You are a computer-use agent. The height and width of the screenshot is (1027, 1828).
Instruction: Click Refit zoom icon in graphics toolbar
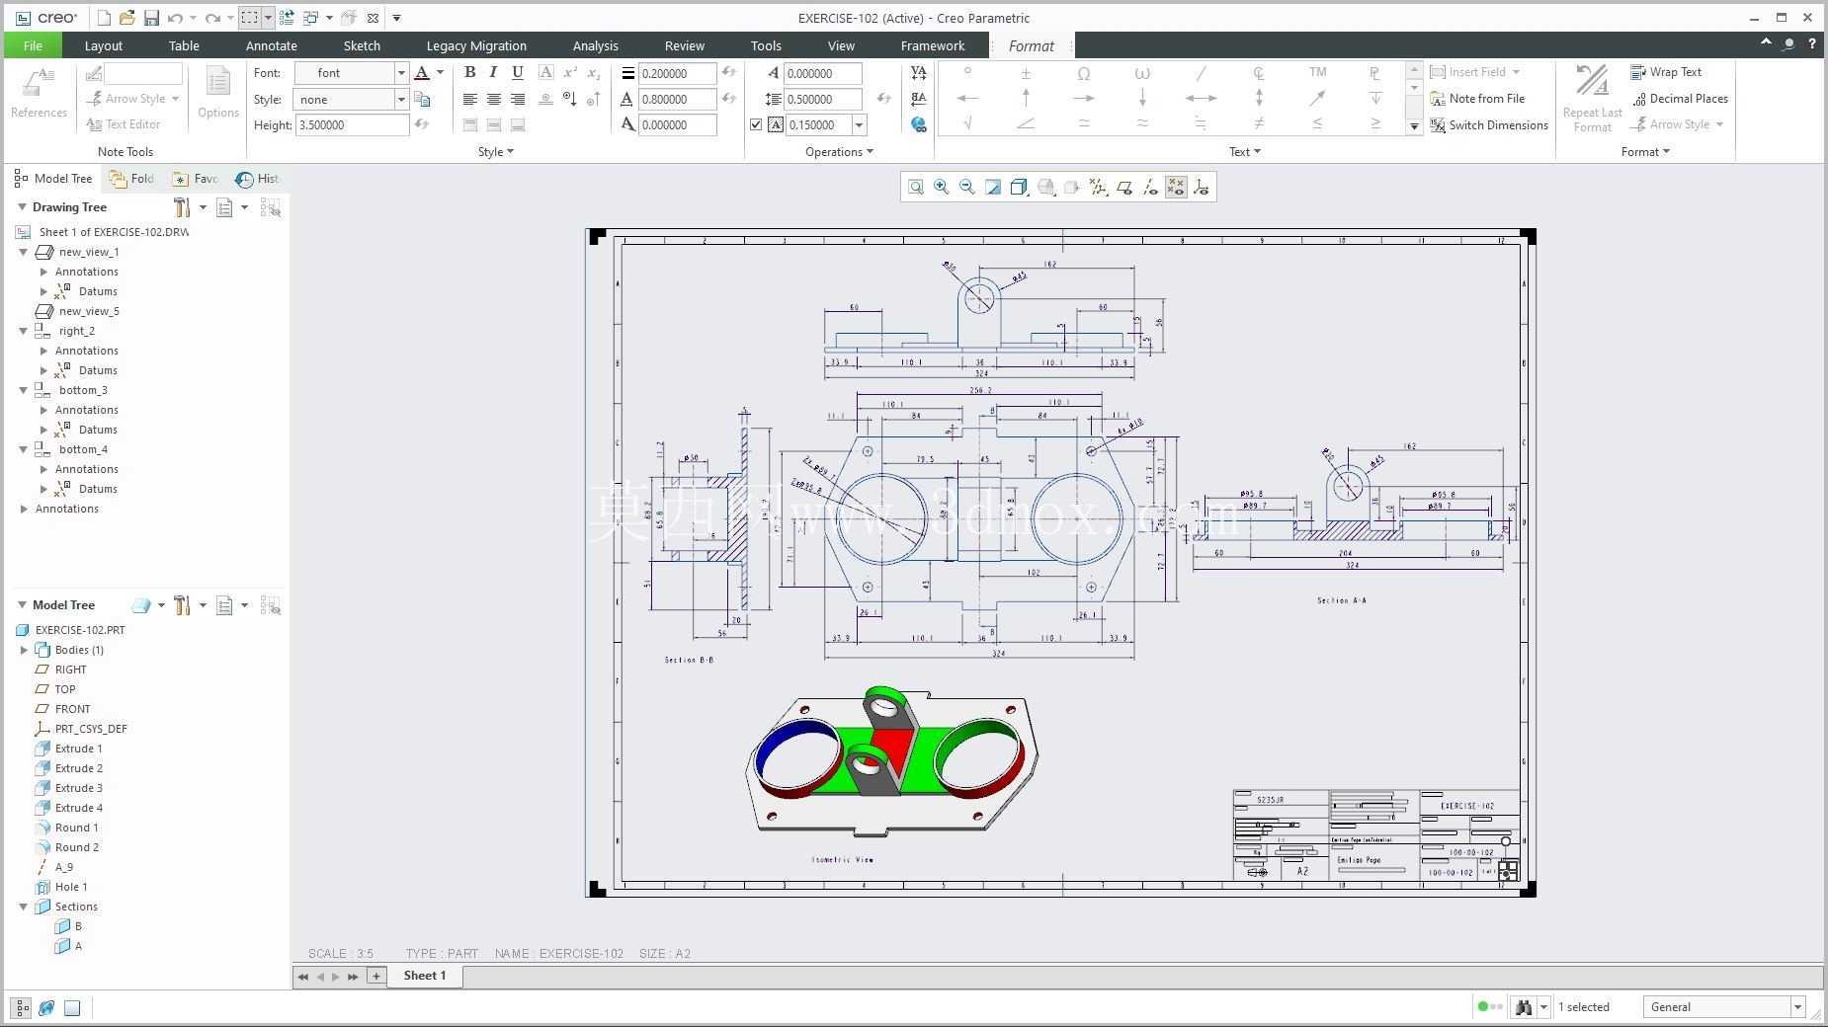[x=916, y=187]
